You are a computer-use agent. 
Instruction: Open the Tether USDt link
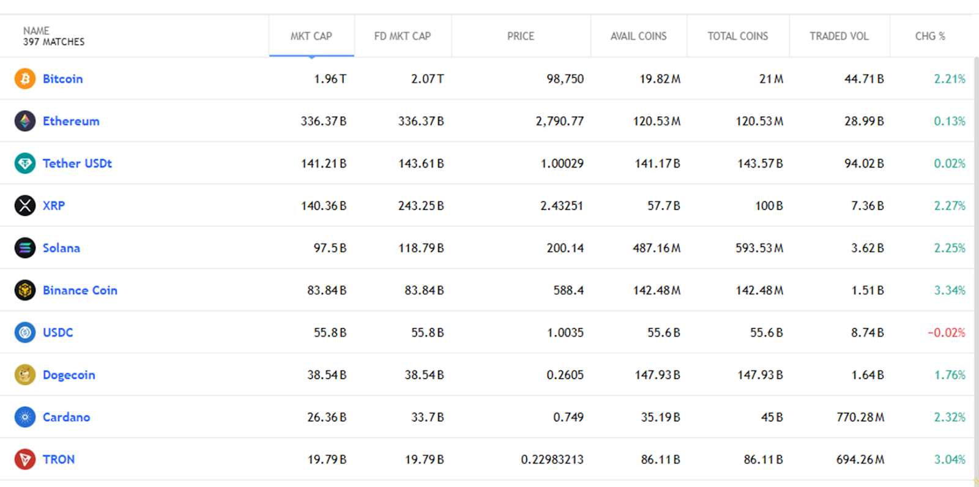[77, 163]
